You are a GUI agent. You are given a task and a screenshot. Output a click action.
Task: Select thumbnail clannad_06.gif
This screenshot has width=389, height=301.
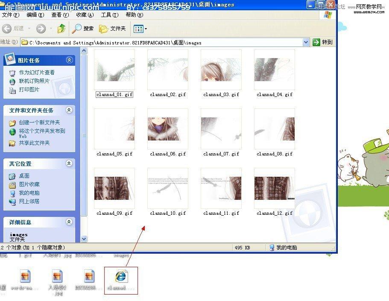[168, 129]
